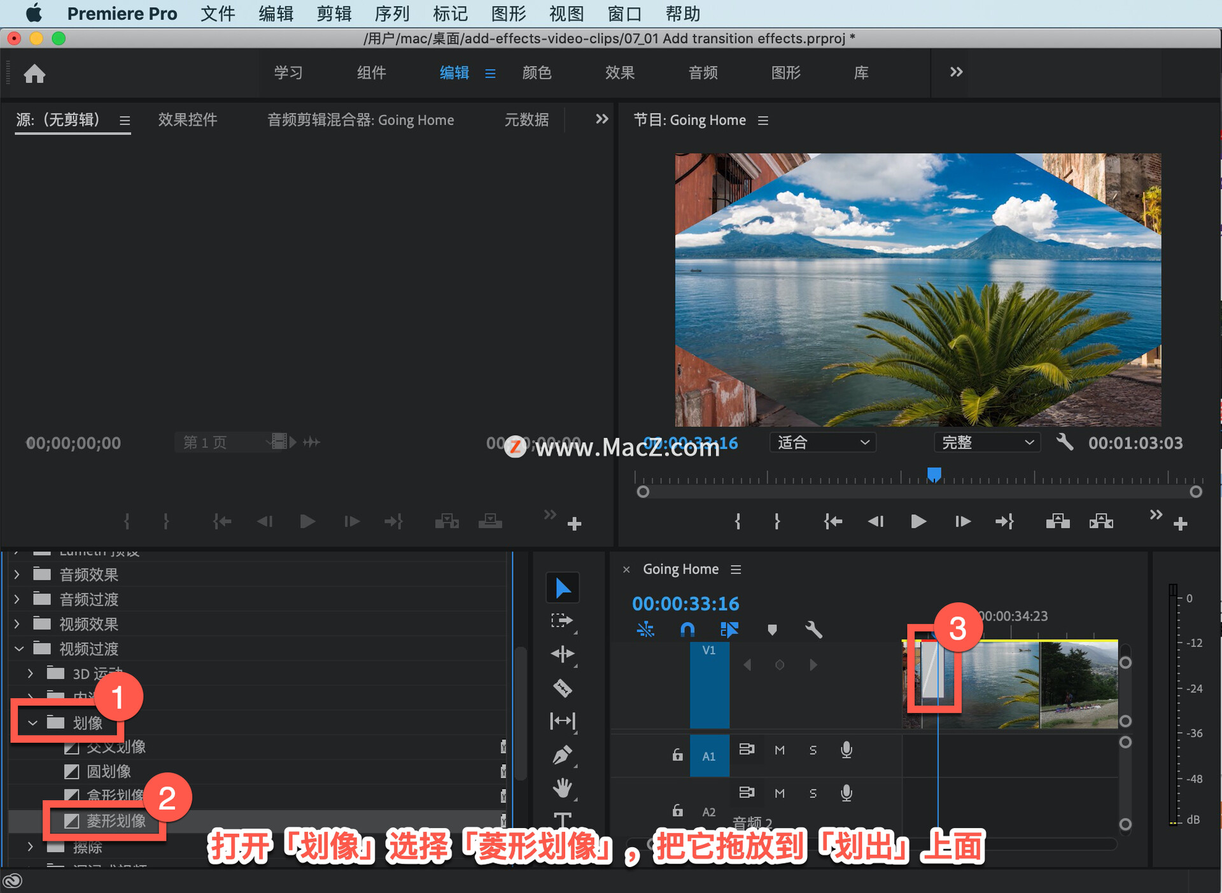
Task: Solo track A2
Action: pyautogui.click(x=813, y=793)
